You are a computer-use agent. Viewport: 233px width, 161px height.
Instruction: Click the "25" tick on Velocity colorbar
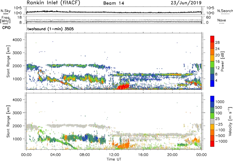217,119
